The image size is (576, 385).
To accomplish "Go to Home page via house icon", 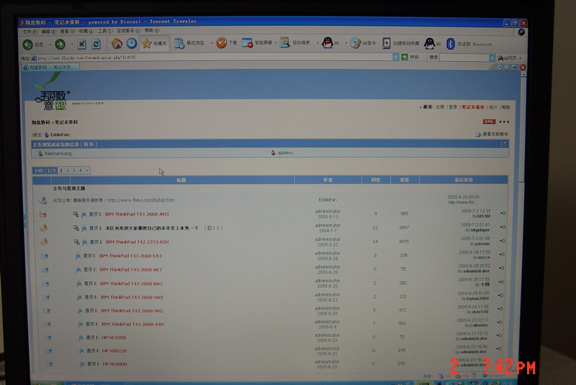I will pyautogui.click(x=117, y=43).
